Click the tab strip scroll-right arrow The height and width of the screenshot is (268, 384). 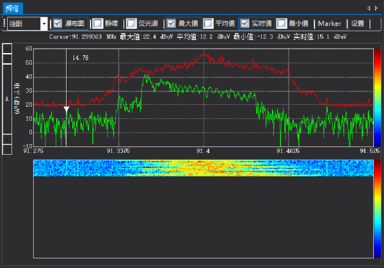click(x=376, y=8)
